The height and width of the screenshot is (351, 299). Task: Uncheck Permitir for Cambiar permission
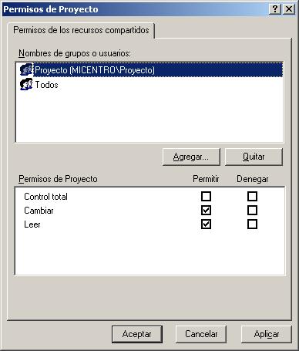[206, 211]
